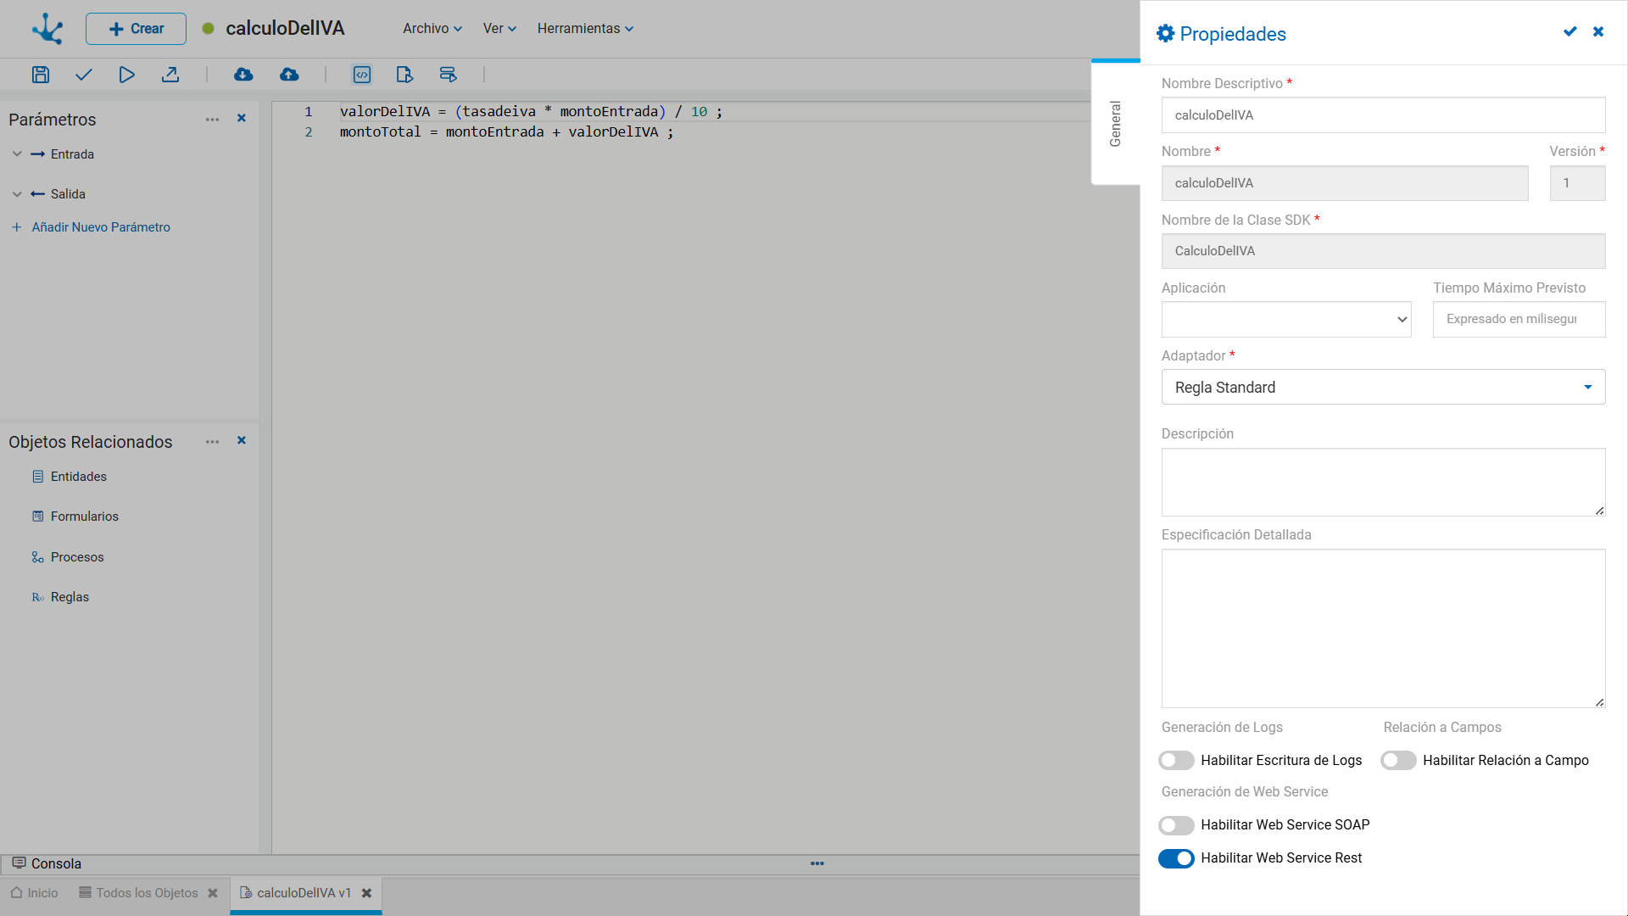This screenshot has width=1628, height=916.
Task: Click the cloud download toolbar icon
Action: (243, 75)
